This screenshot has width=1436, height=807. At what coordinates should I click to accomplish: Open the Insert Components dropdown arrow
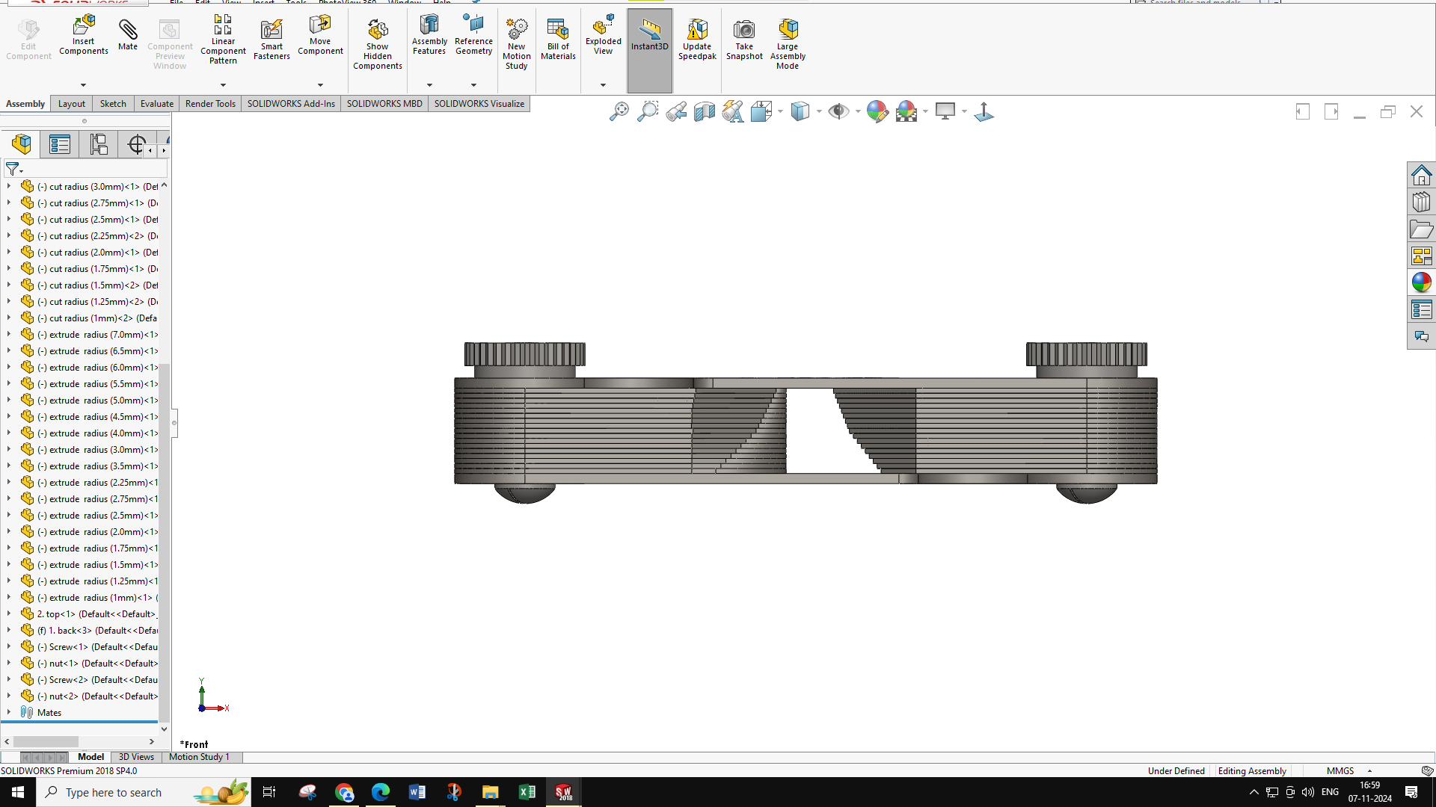click(83, 85)
